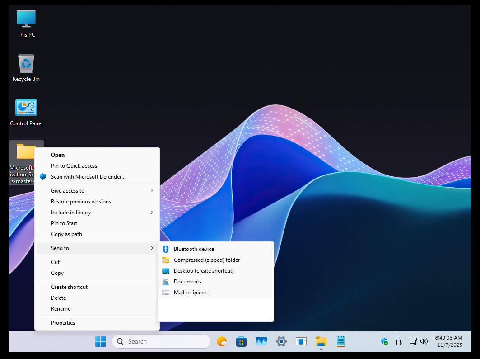The width and height of the screenshot is (480, 359).
Task: Click the taskbar Search input field
Action: click(161, 341)
